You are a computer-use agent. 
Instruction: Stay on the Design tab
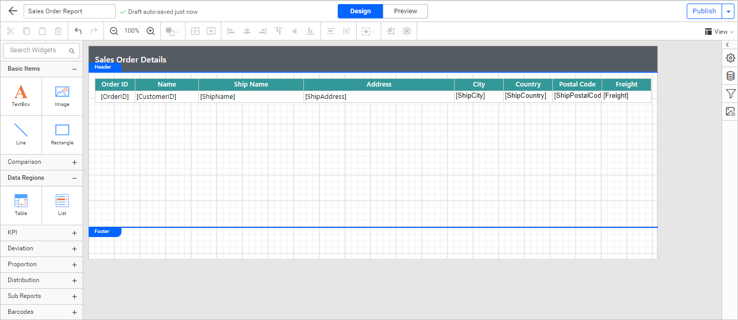(x=360, y=11)
